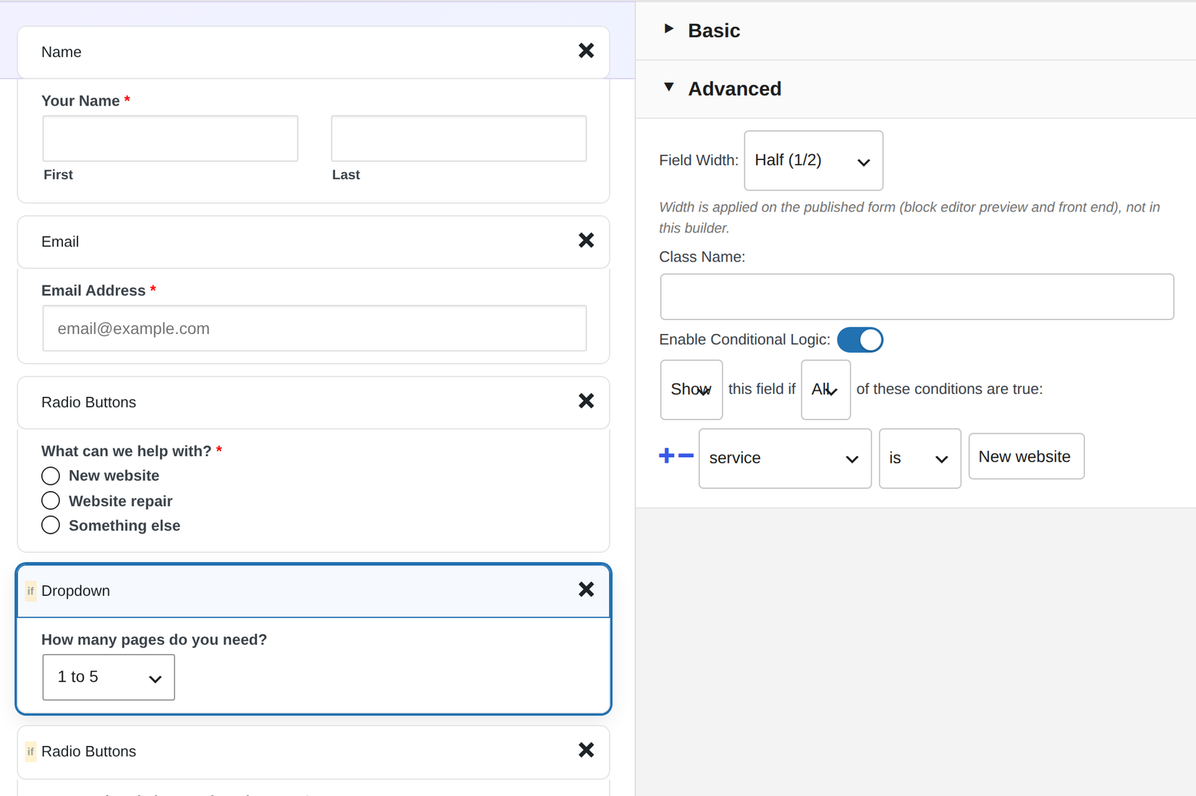The height and width of the screenshot is (796, 1196).
Task: Open the '1 to 5' pages dropdown
Action: pyautogui.click(x=109, y=677)
